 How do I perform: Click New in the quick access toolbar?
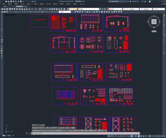[x=6, y=2]
